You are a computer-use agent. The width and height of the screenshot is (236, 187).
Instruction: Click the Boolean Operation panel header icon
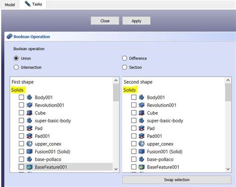[9, 36]
